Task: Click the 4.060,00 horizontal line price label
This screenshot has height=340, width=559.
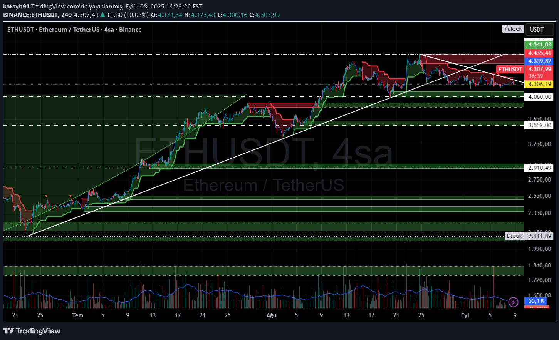Action: pos(539,97)
